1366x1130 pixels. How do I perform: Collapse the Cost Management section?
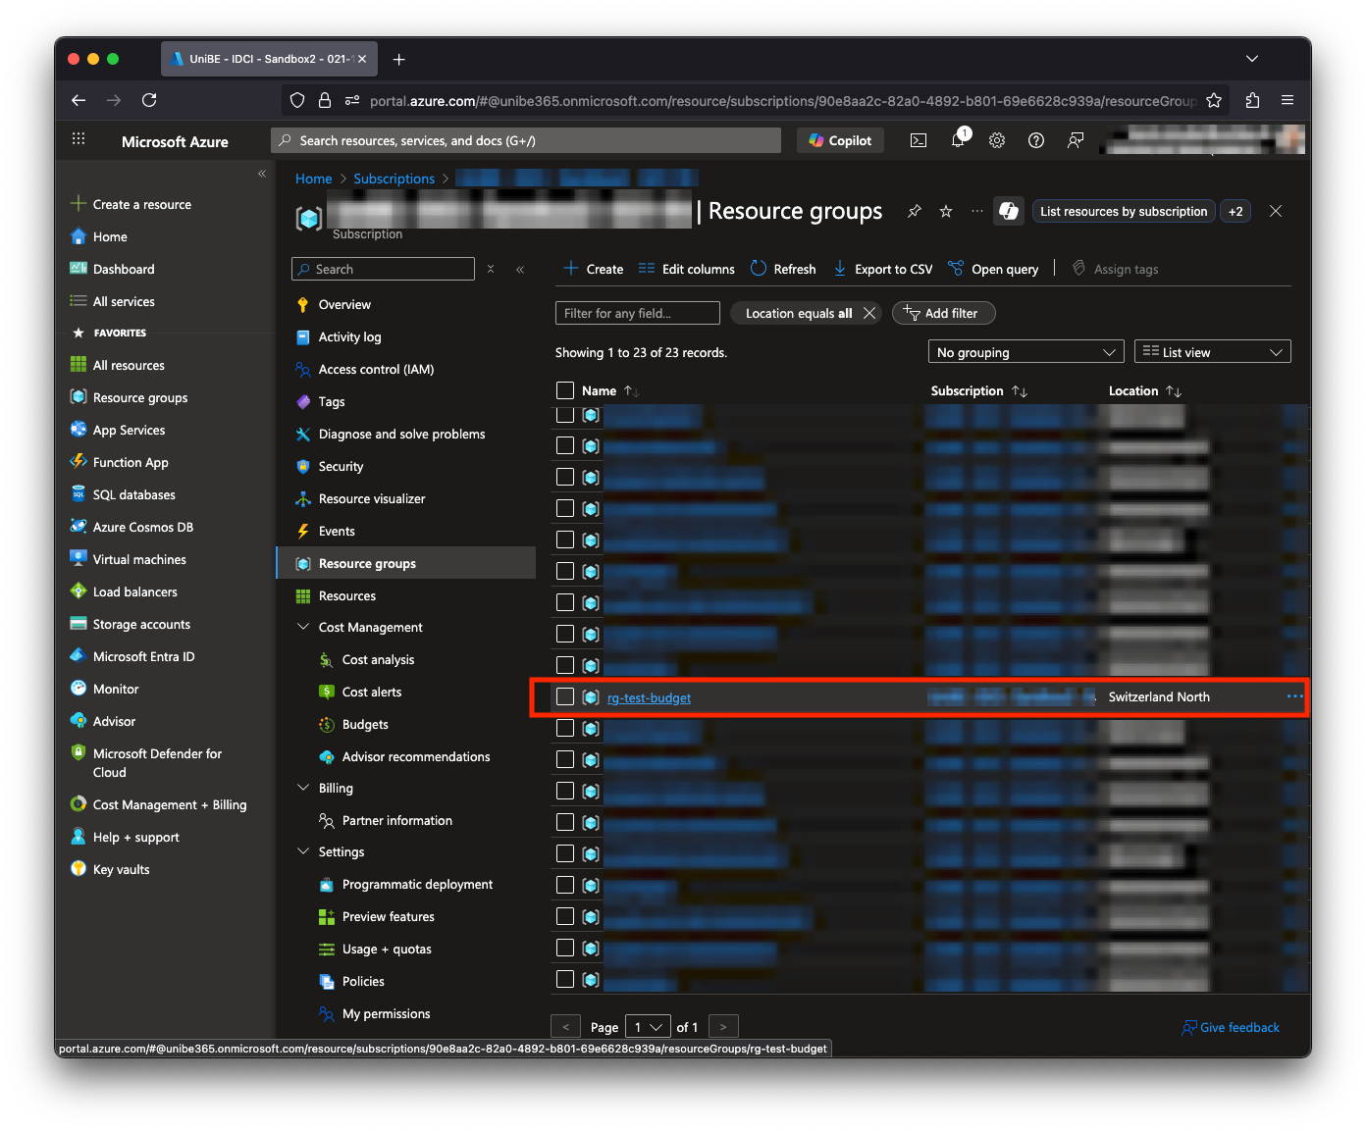pos(302,626)
